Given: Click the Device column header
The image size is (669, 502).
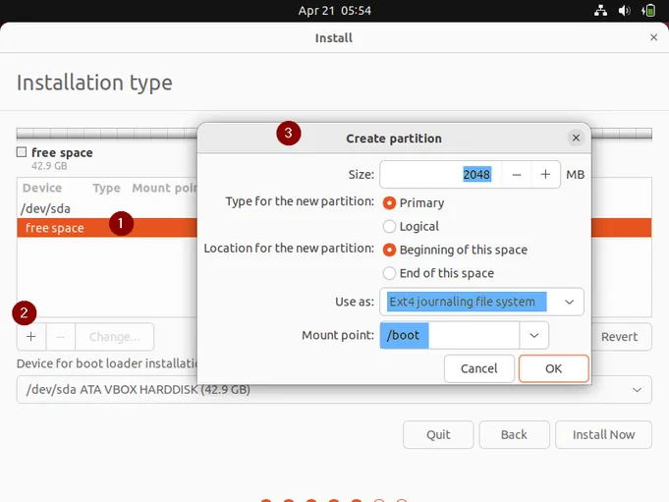Looking at the screenshot, I should 42,188.
